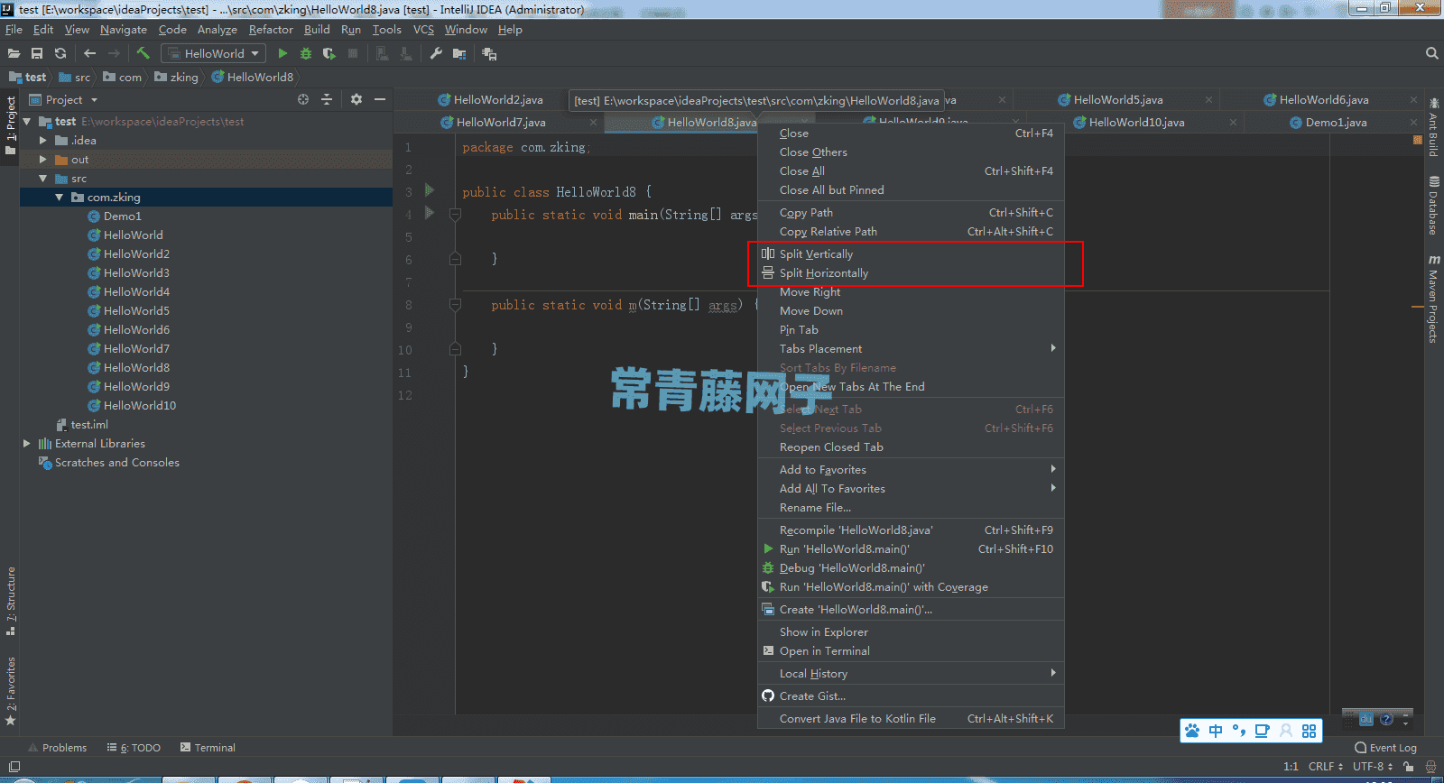The width and height of the screenshot is (1444, 783).
Task: Click the run gutter arrow beside main method
Action: pyautogui.click(x=430, y=213)
